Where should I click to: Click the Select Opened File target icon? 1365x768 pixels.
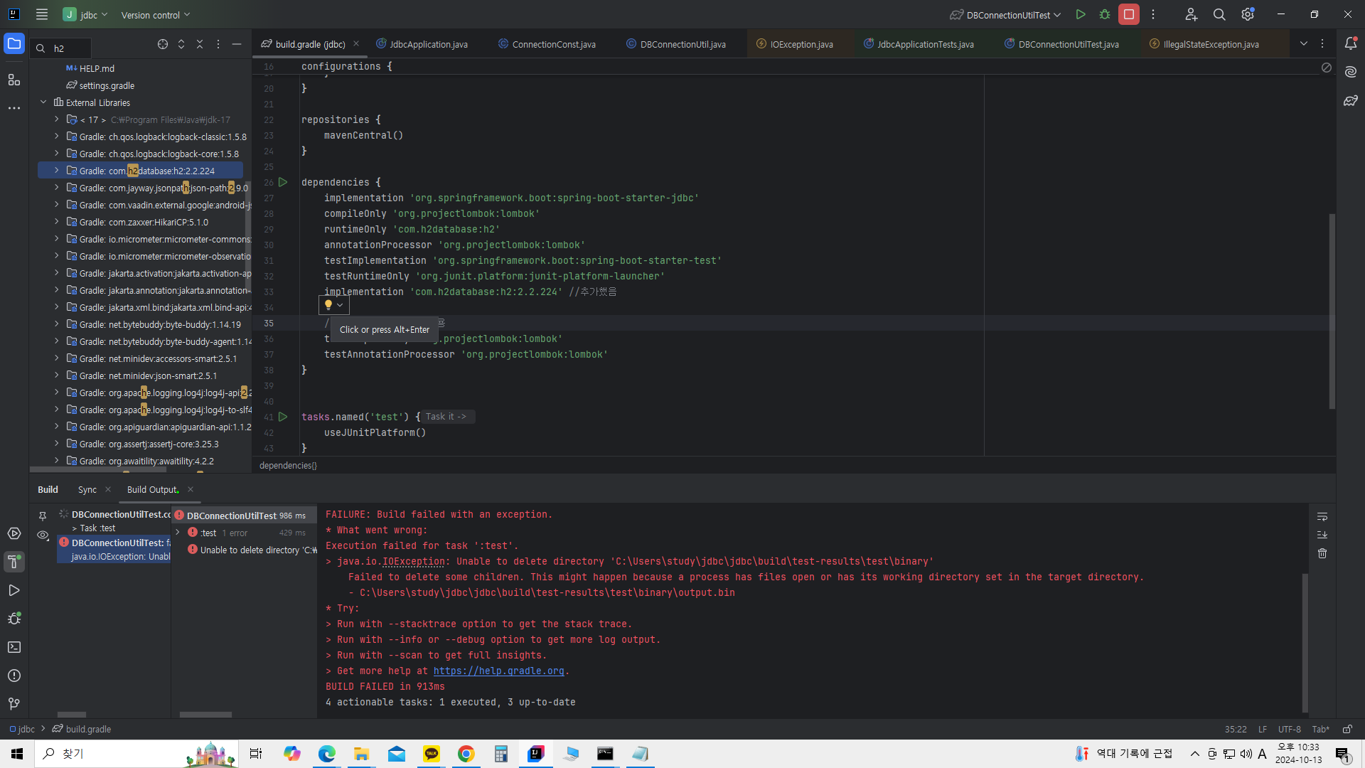point(163,44)
